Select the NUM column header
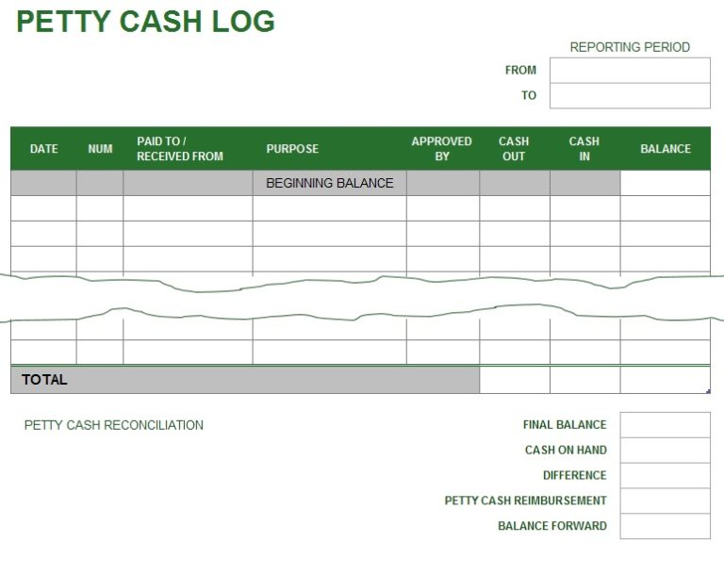 [100, 149]
